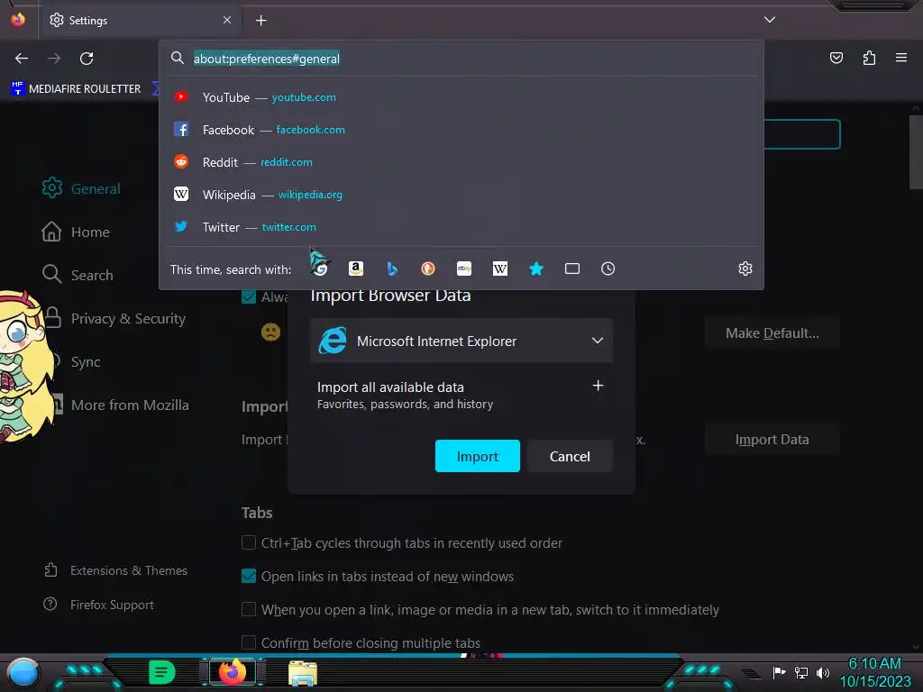
Task: Open More from Mozilla category
Action: [x=123, y=405]
